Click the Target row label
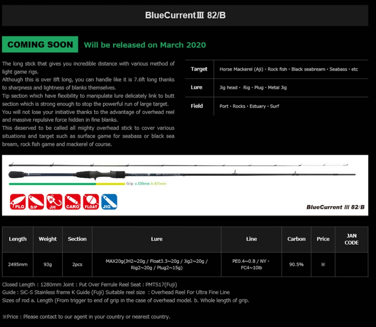The image size is (376, 327). (x=199, y=69)
